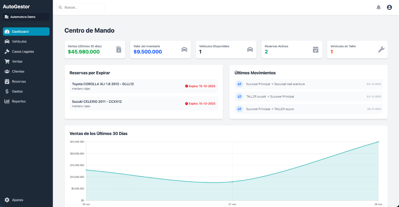Click transfer icon for Sucursal mall aventura movement
Screen dimensions: 399x207
(x=240, y=84)
